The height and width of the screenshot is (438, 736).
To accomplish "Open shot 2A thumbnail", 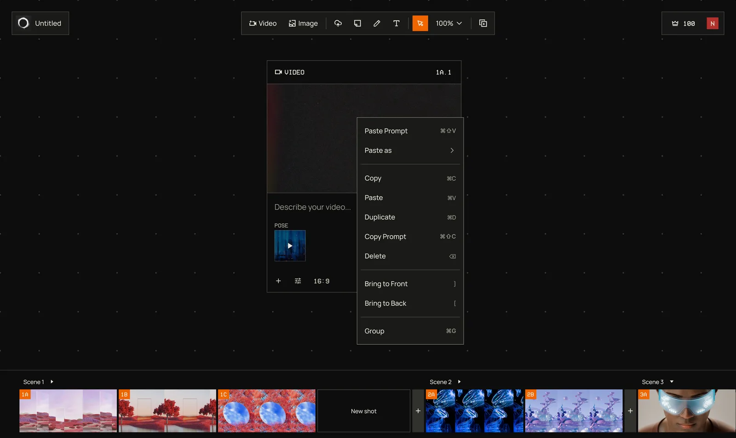I will click(475, 411).
